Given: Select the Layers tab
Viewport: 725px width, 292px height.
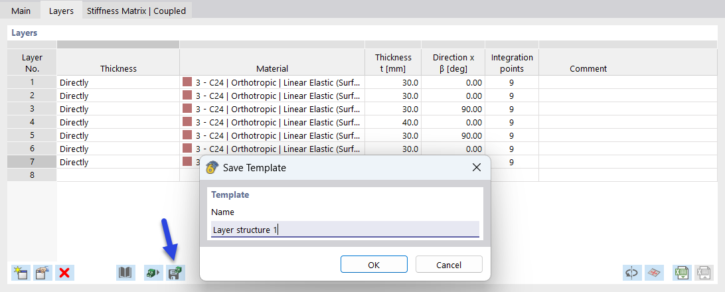Looking at the screenshot, I should click(61, 11).
